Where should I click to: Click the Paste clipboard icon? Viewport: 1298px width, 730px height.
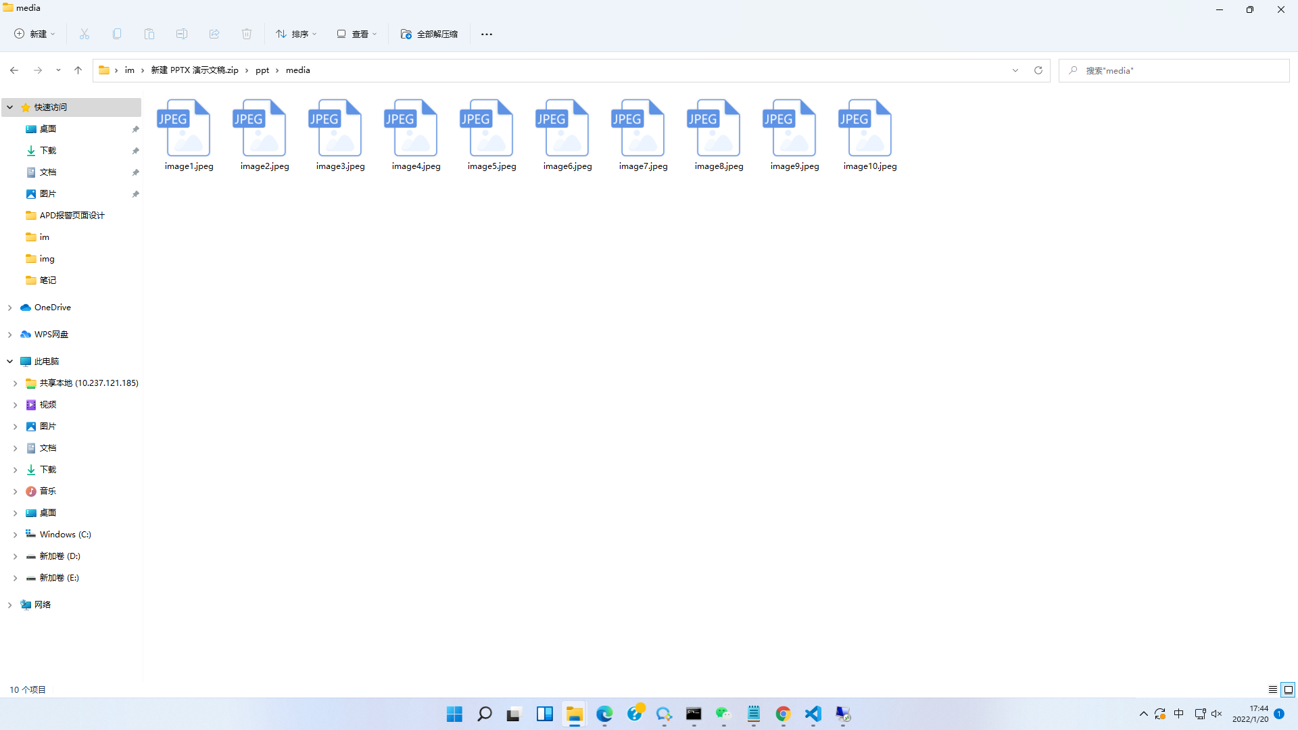149,34
